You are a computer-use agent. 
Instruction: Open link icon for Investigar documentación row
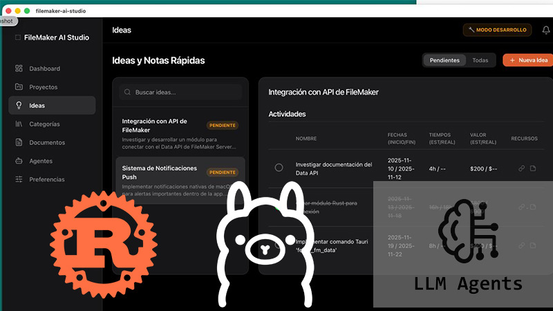[x=521, y=169]
